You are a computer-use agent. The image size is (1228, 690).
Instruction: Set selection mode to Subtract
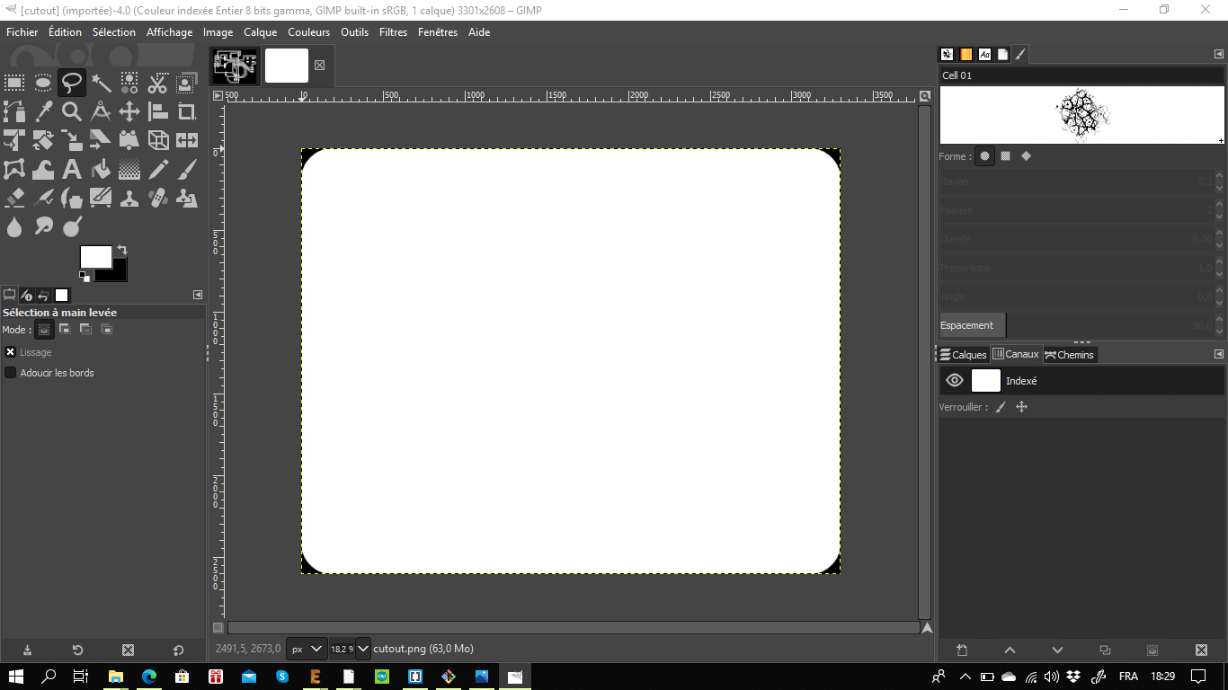[x=85, y=330]
